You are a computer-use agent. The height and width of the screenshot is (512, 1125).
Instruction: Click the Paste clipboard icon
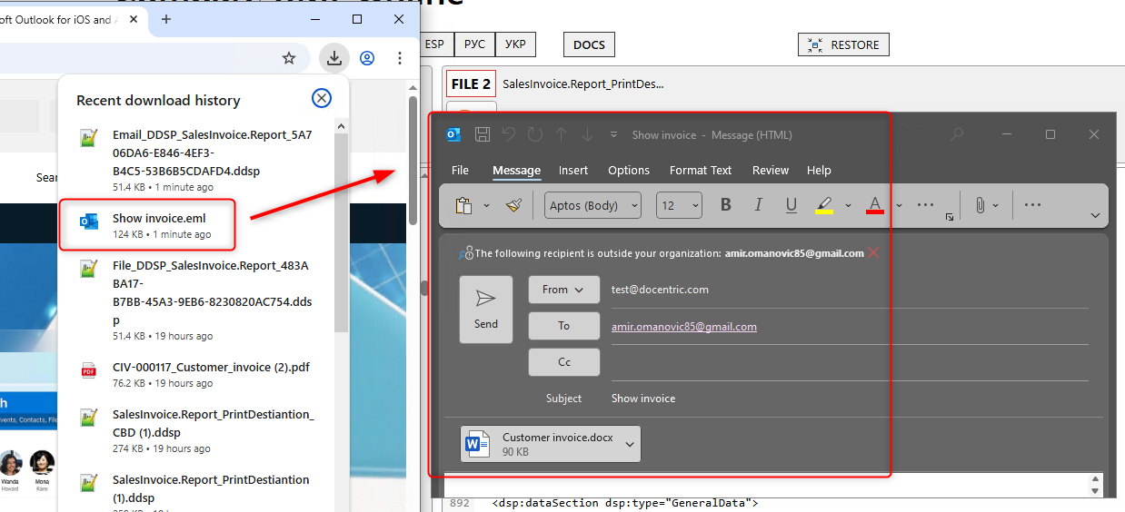pos(463,205)
